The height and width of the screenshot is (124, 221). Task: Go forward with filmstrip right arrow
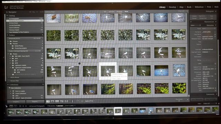click(26, 106)
